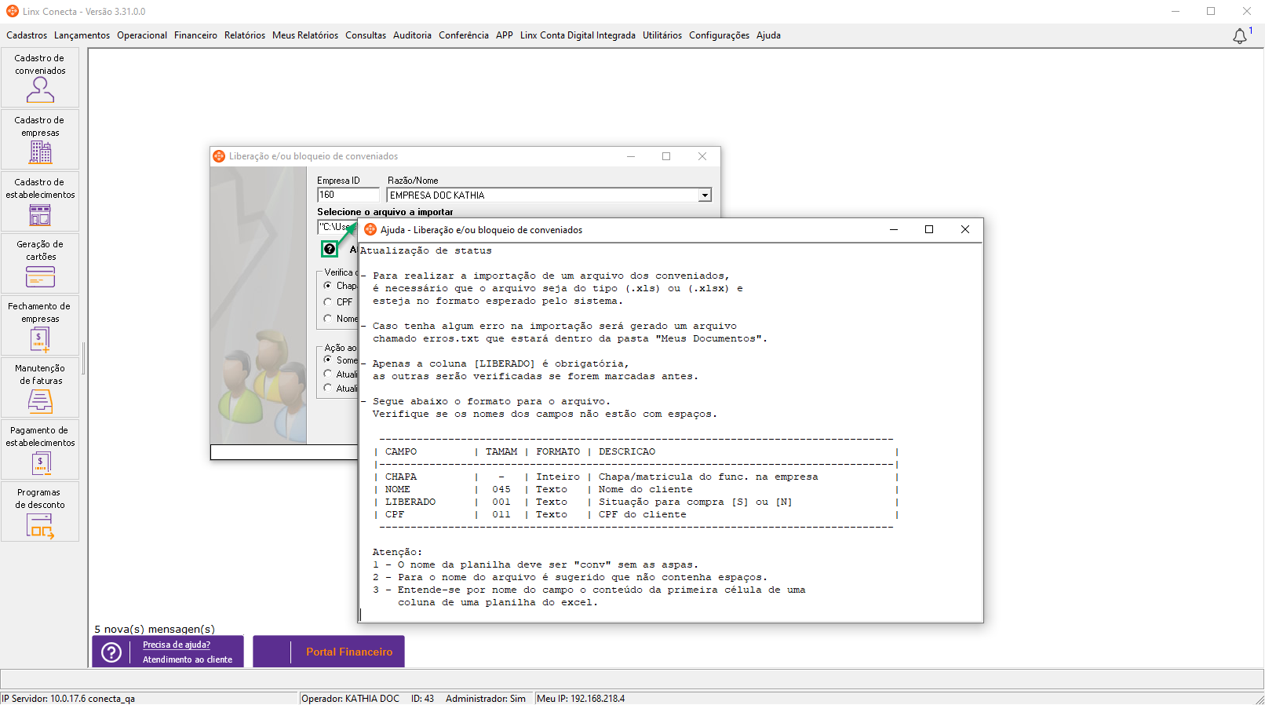Click Meu IP: 192.168.218.4 status entry
The height and width of the screenshot is (705, 1265).
(581, 699)
